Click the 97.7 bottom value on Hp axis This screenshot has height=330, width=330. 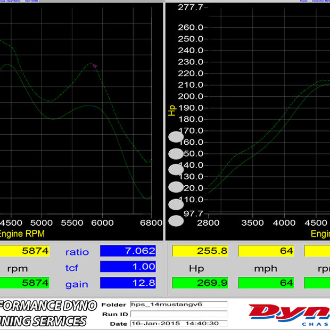193,213
